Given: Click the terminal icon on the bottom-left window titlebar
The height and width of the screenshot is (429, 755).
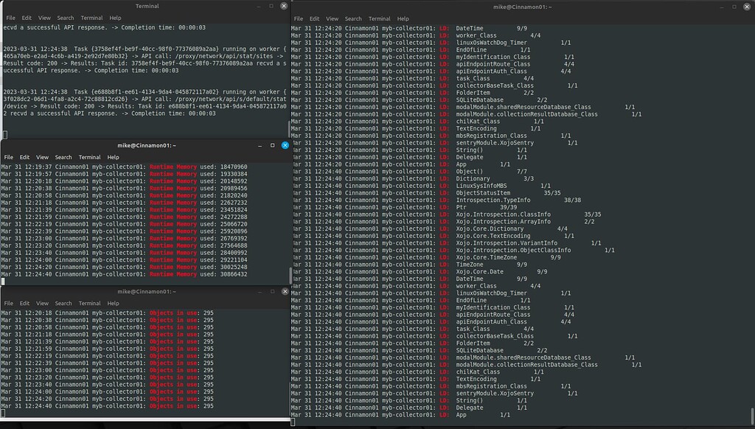Looking at the screenshot, I should point(10,292).
